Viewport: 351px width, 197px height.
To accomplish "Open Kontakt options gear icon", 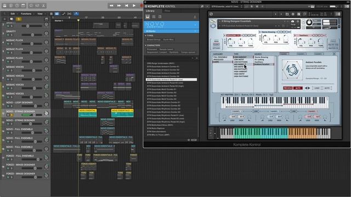I will coord(293,14).
